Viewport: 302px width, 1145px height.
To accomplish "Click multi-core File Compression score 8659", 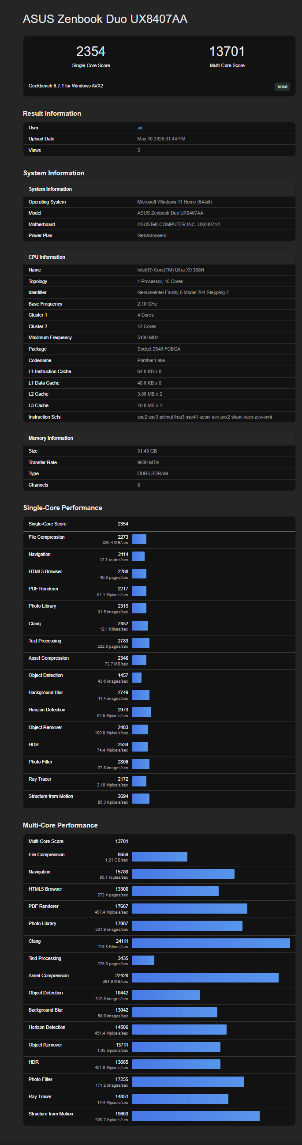I will 123,855.
